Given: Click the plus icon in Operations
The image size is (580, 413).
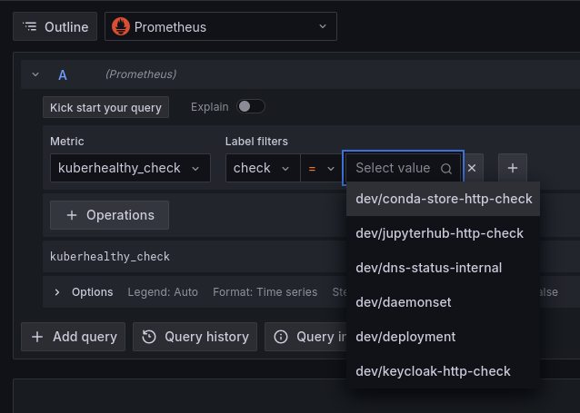Looking at the screenshot, I should pyautogui.click(x=72, y=215).
